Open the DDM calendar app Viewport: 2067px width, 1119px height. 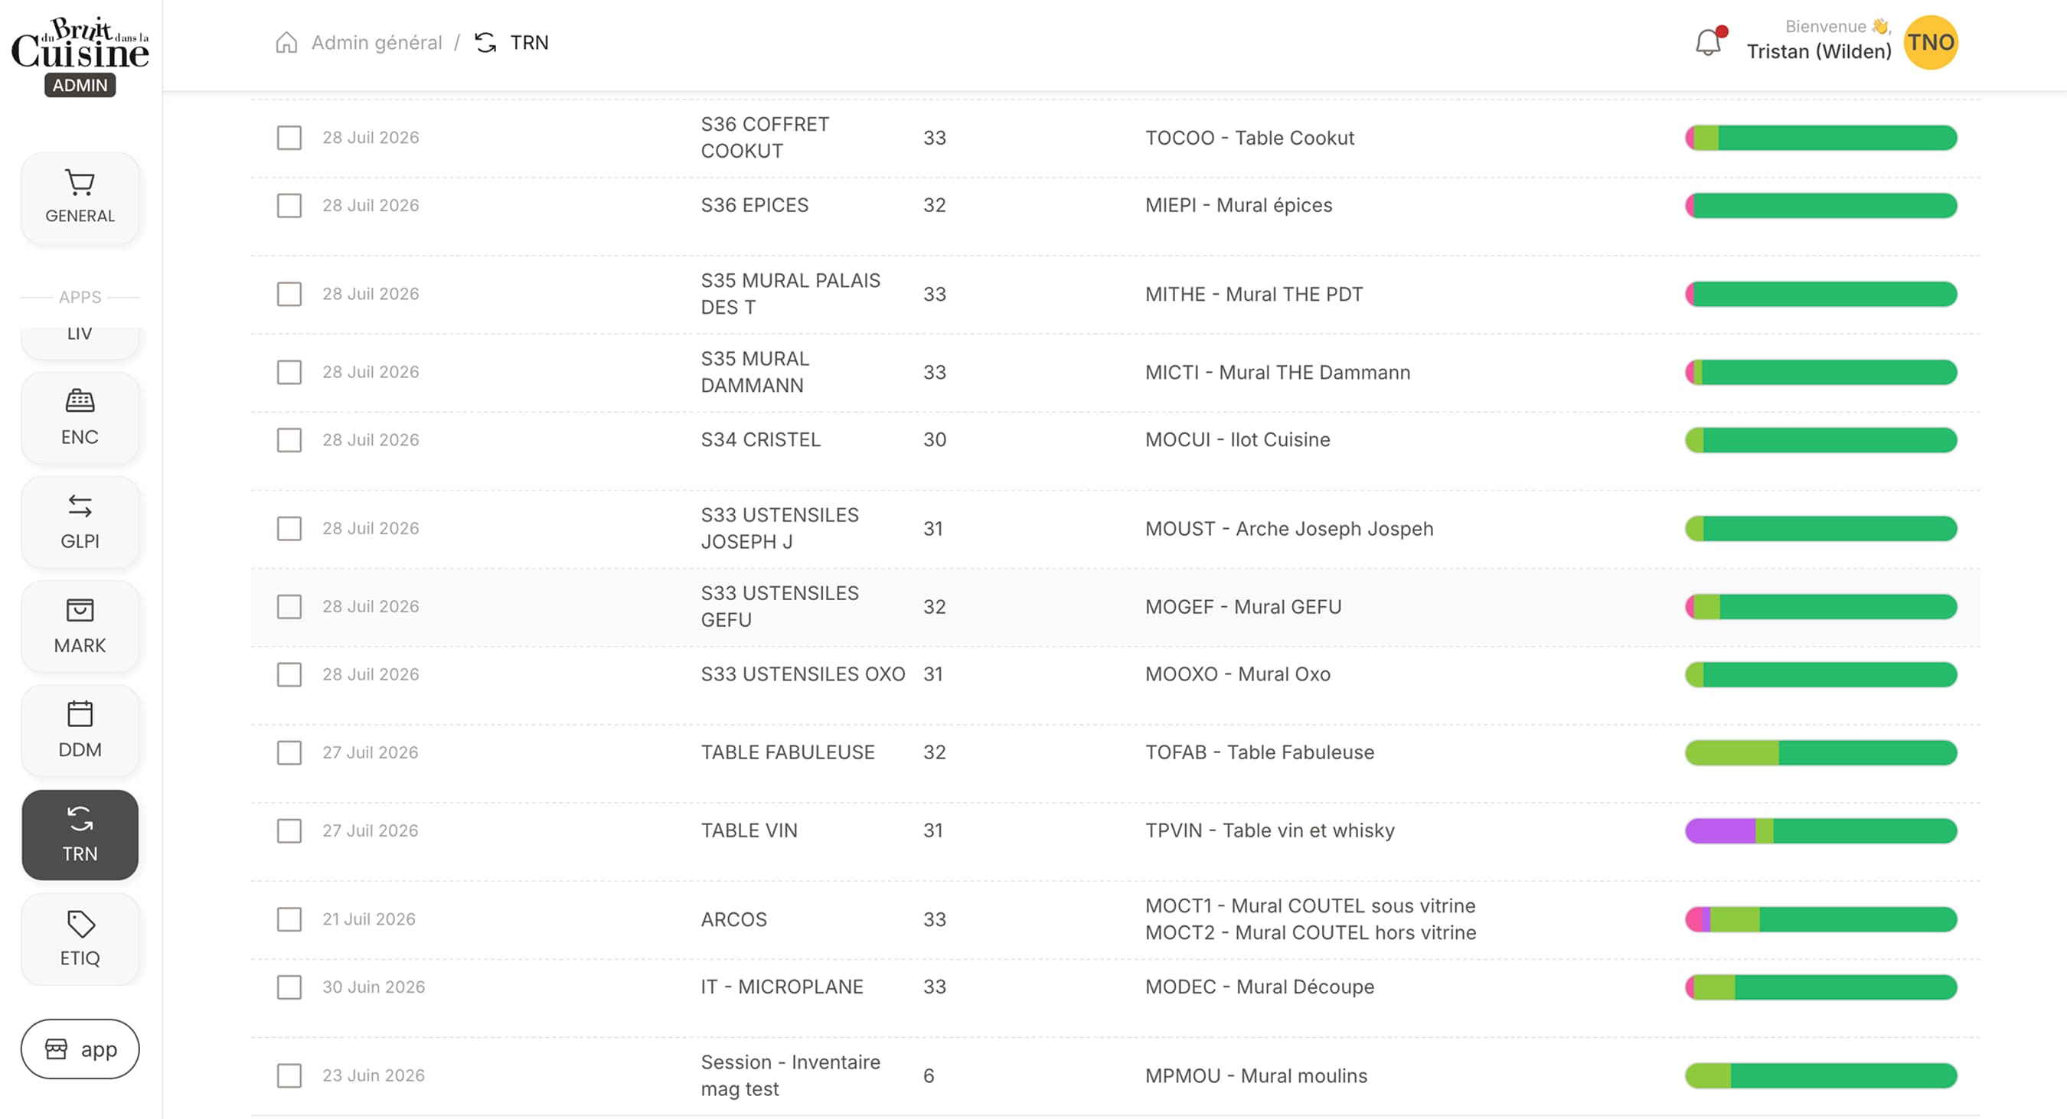click(x=80, y=731)
